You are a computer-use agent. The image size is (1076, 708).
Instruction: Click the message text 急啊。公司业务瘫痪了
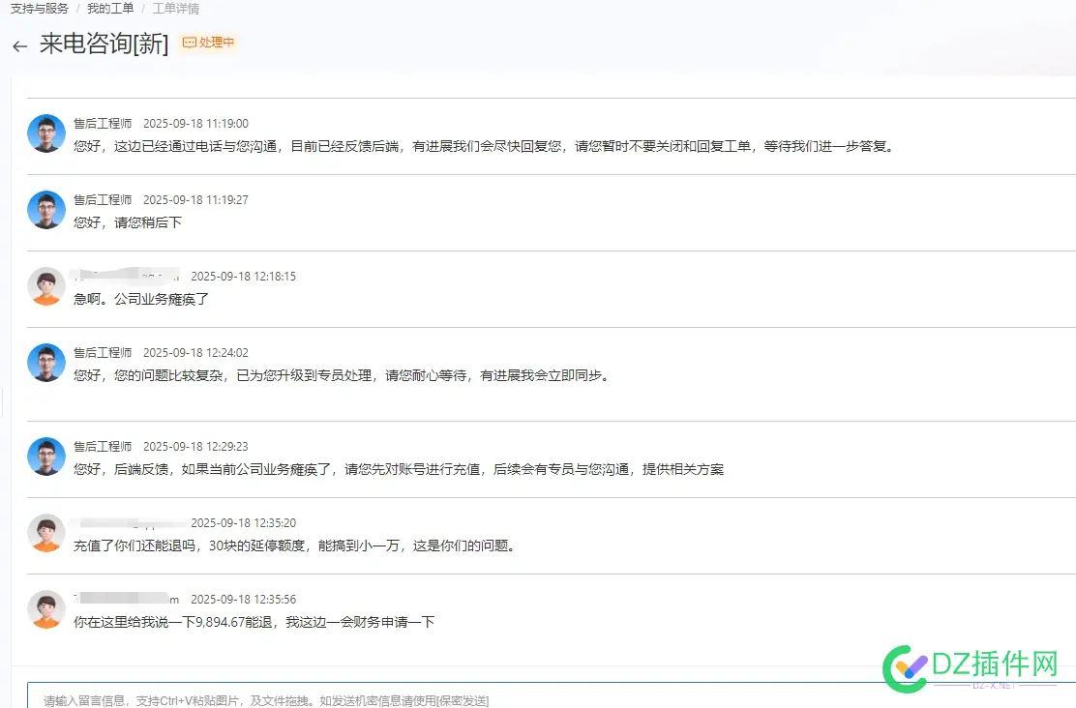point(143,299)
